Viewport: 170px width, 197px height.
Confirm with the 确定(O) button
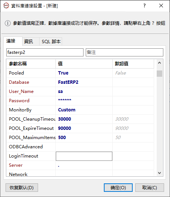click(x=118, y=187)
